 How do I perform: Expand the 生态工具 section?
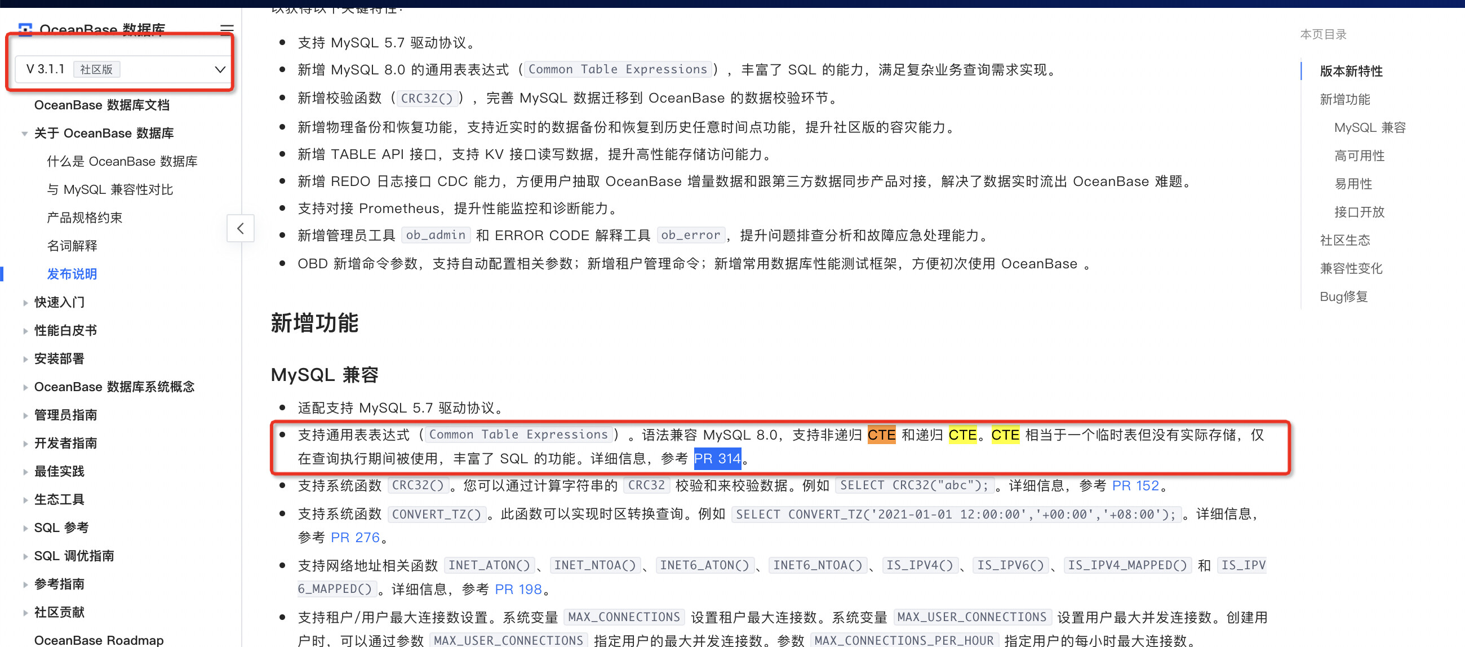25,500
